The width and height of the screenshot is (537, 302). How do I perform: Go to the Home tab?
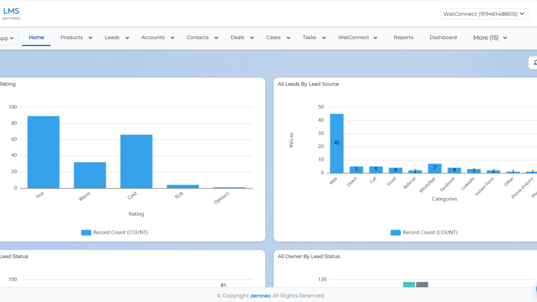point(36,37)
